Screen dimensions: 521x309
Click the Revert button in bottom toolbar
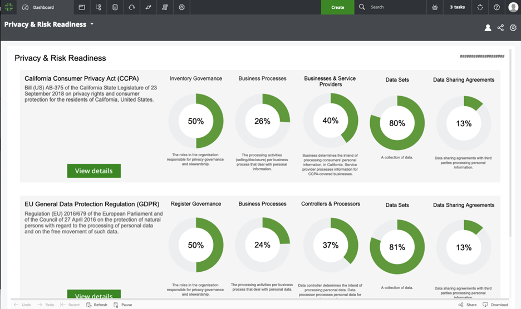coord(70,305)
